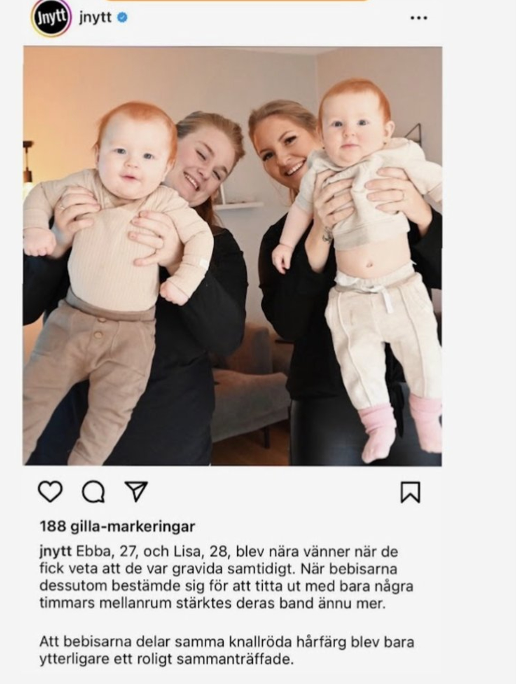Click the bold jnytt username in the caption

click(55, 552)
